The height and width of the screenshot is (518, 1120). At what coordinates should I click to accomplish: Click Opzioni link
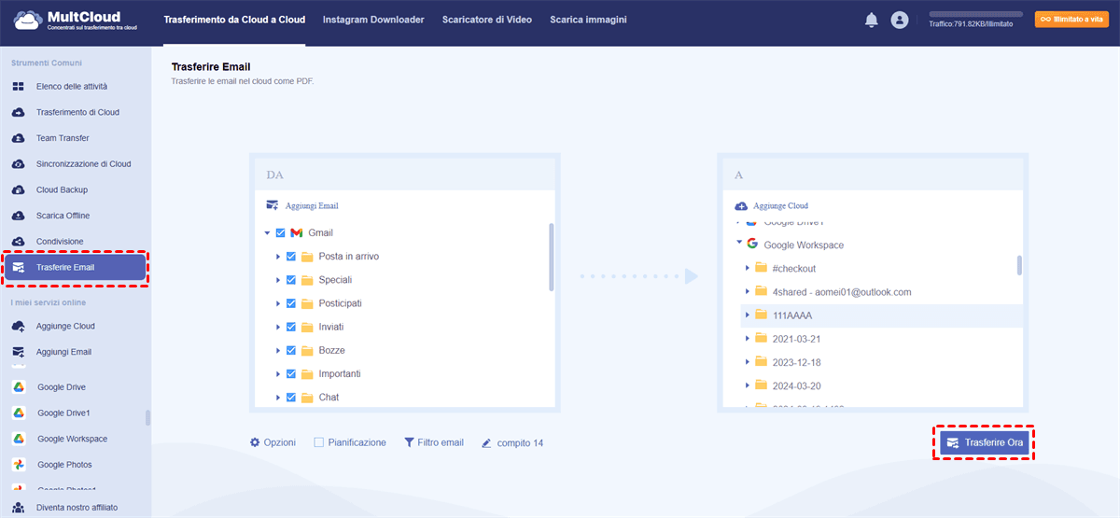[280, 442]
